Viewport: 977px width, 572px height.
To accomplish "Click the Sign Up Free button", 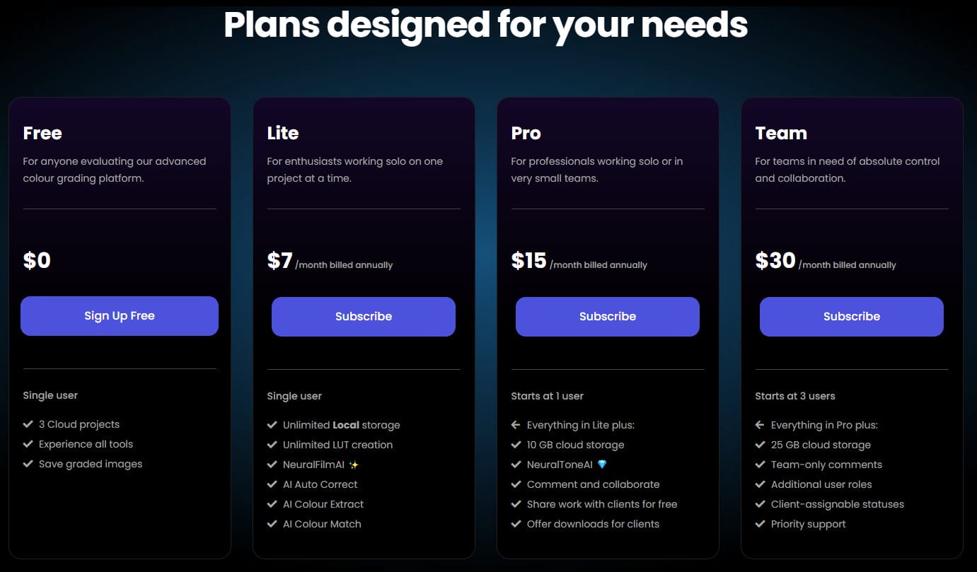I will tap(120, 316).
